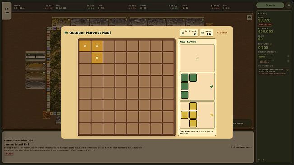Click the camera screenshot icon

249,18
